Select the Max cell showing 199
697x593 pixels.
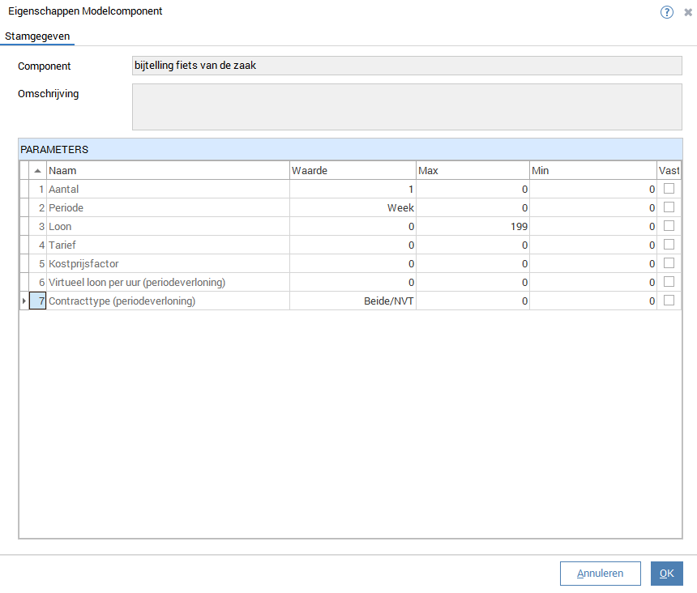point(473,227)
